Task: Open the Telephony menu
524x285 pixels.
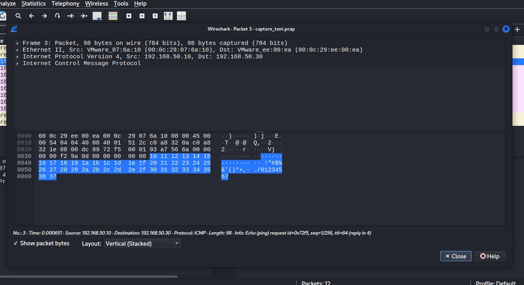Action: coord(65,4)
